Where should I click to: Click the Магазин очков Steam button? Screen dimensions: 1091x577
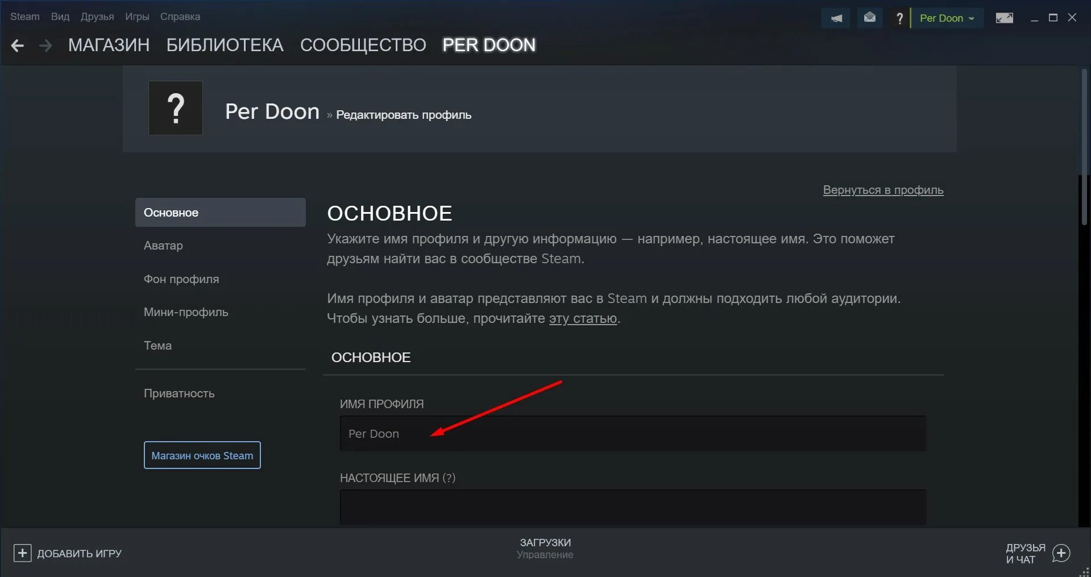[x=202, y=455]
